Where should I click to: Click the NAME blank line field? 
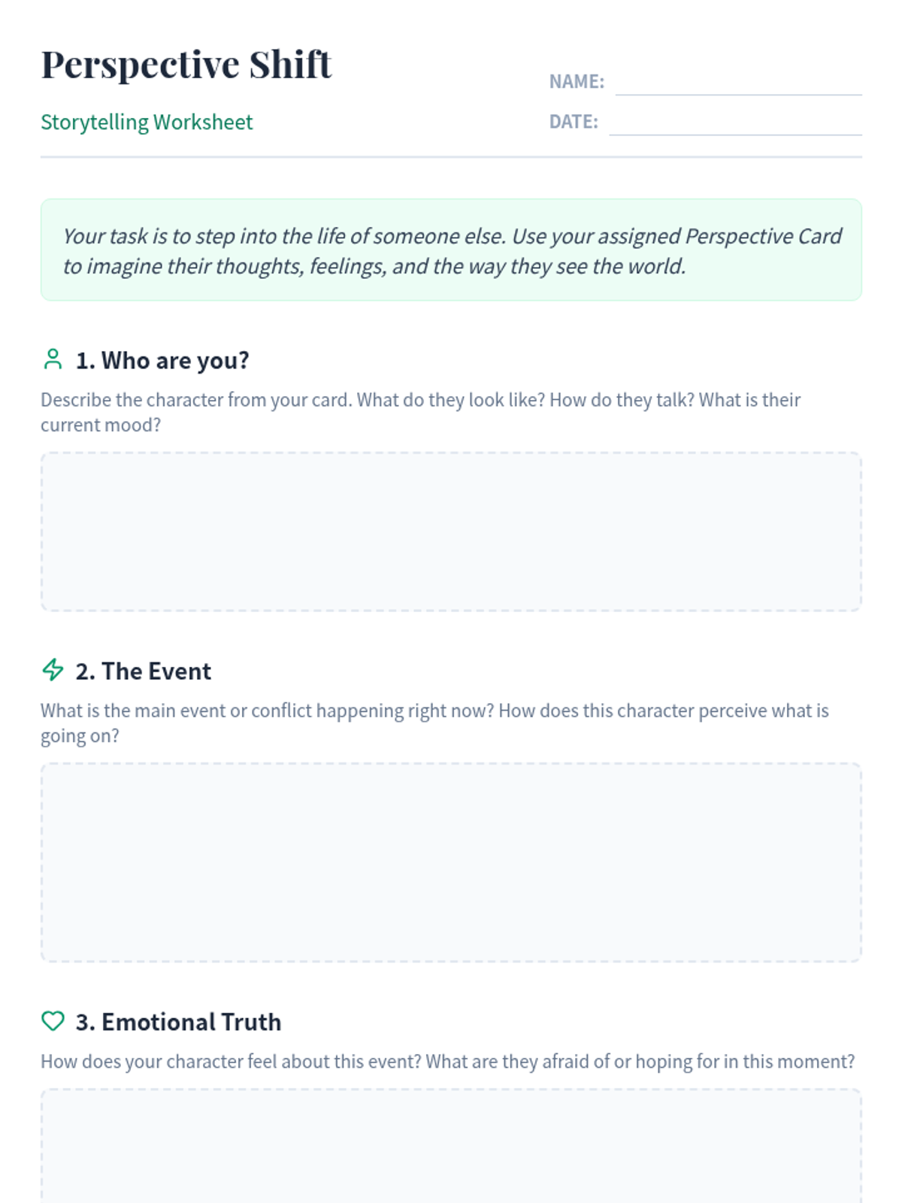738,83
